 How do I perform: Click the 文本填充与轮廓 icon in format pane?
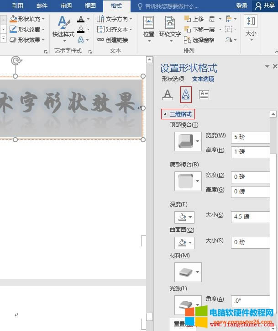[x=168, y=95]
